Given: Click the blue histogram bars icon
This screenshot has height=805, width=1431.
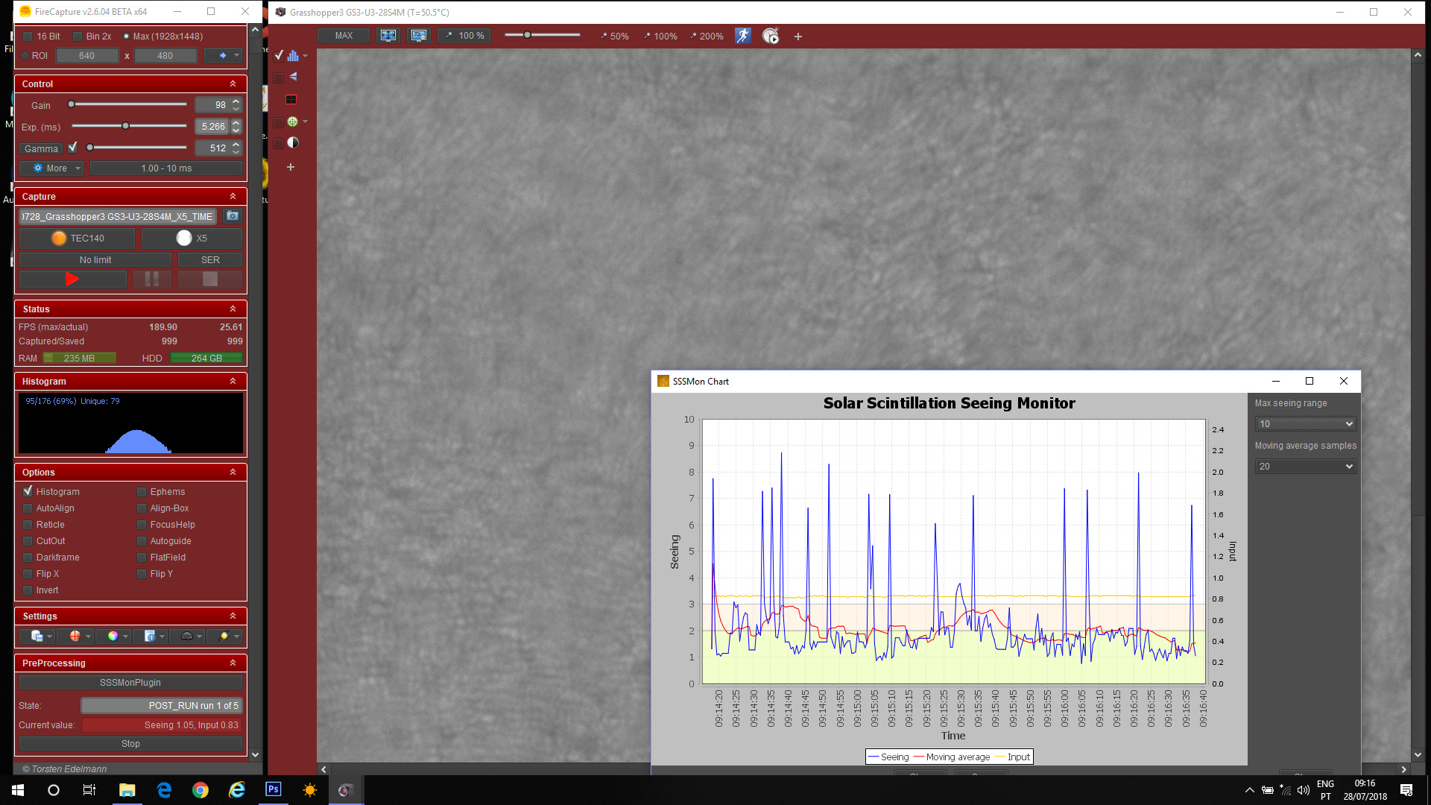Looking at the screenshot, I should click(293, 55).
